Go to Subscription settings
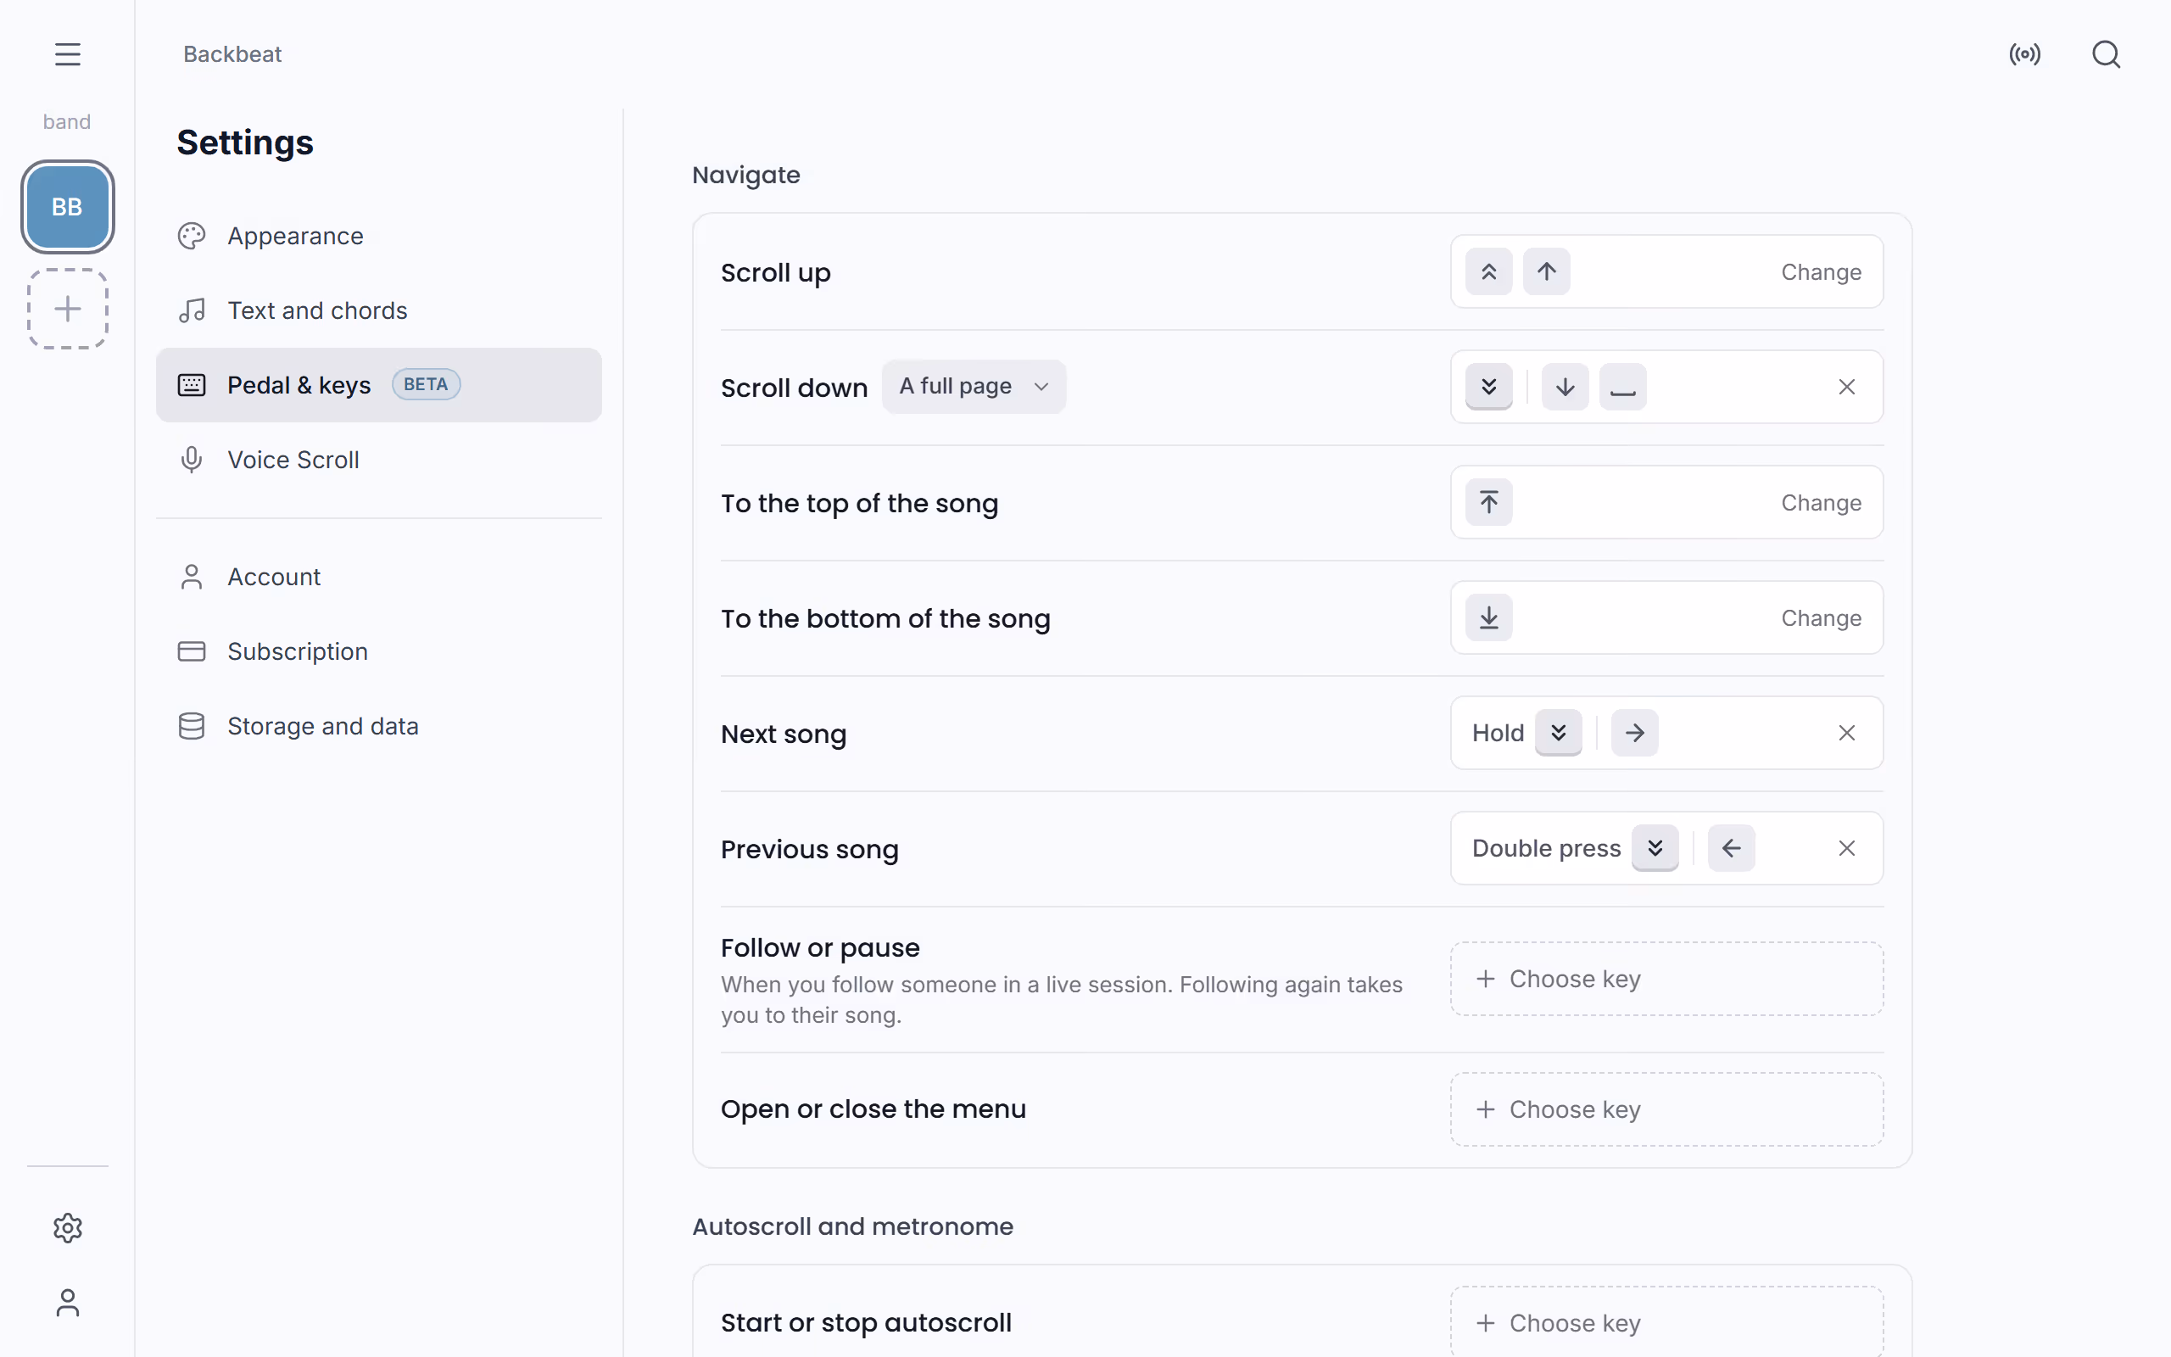 click(378, 651)
